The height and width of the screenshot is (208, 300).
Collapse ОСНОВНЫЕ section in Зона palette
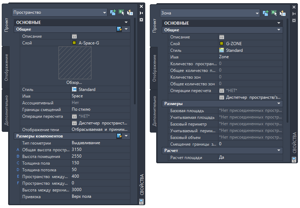(279, 23)
